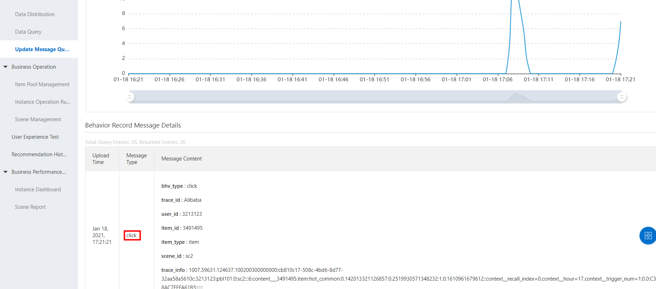Open User Experience Test

coord(35,137)
